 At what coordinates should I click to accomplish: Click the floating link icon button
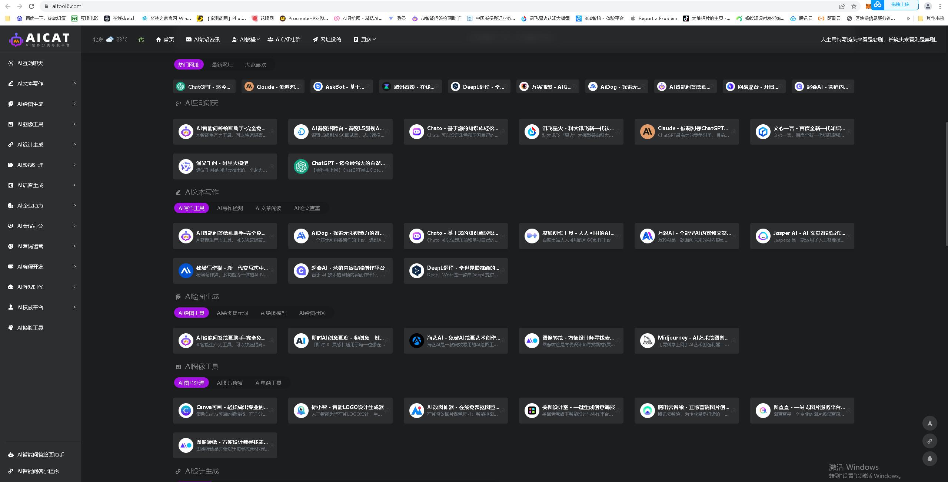tap(929, 441)
